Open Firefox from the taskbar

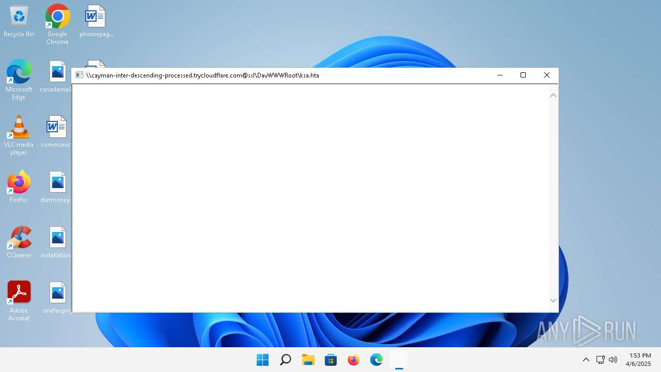(354, 360)
